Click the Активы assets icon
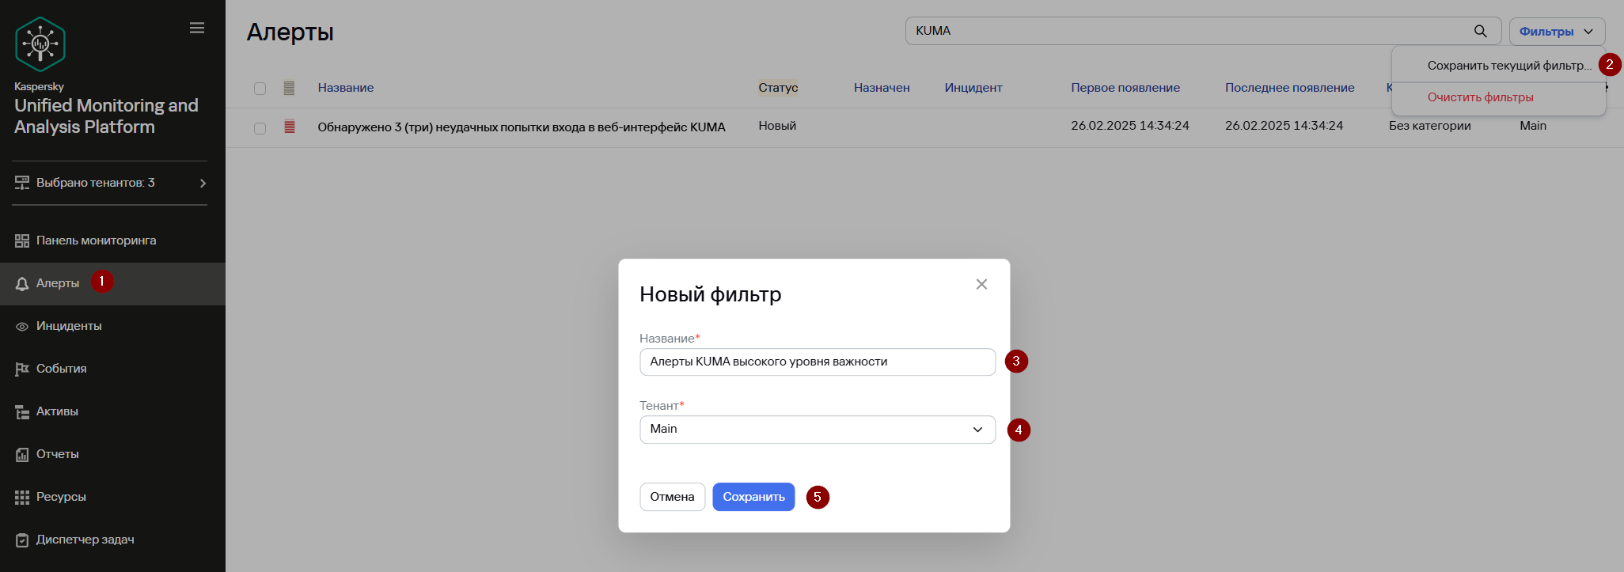The height and width of the screenshot is (572, 1624). click(x=22, y=411)
